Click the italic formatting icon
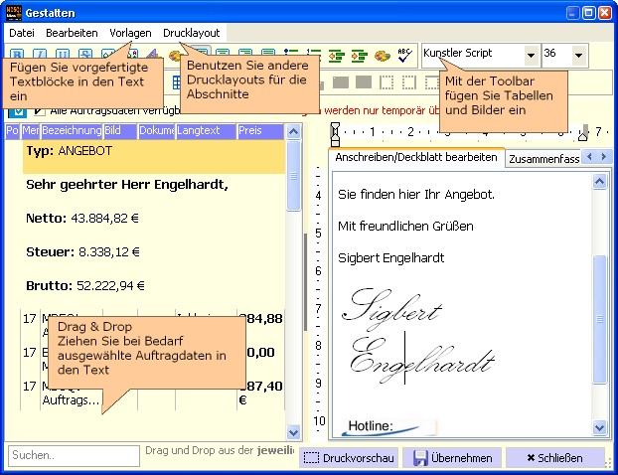618x475 pixels. tap(40, 55)
